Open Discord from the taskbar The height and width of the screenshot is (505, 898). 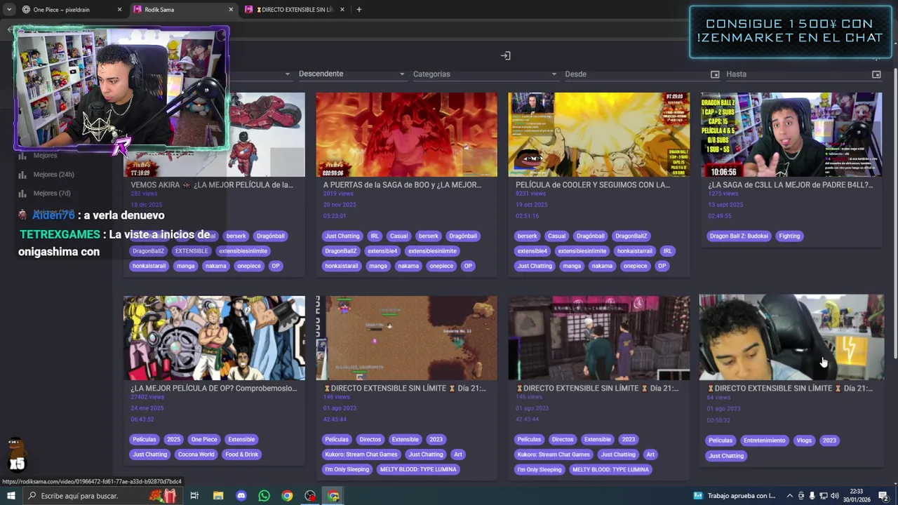(241, 496)
